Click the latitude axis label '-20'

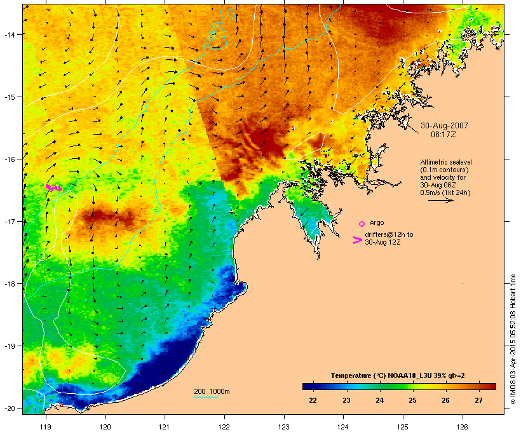click(x=10, y=408)
